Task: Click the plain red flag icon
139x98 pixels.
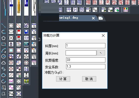Action: pyautogui.click(x=19, y=32)
